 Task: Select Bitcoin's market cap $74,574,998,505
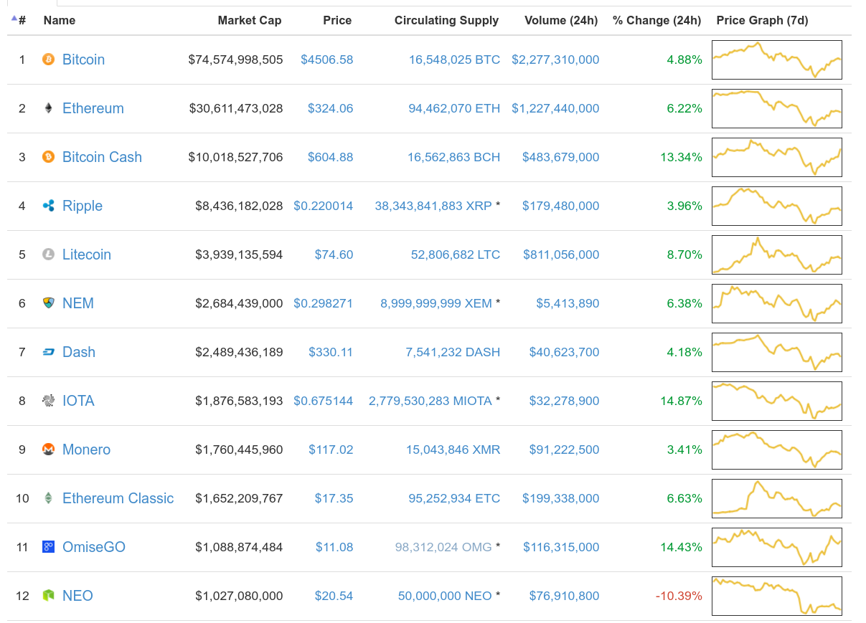(x=235, y=60)
